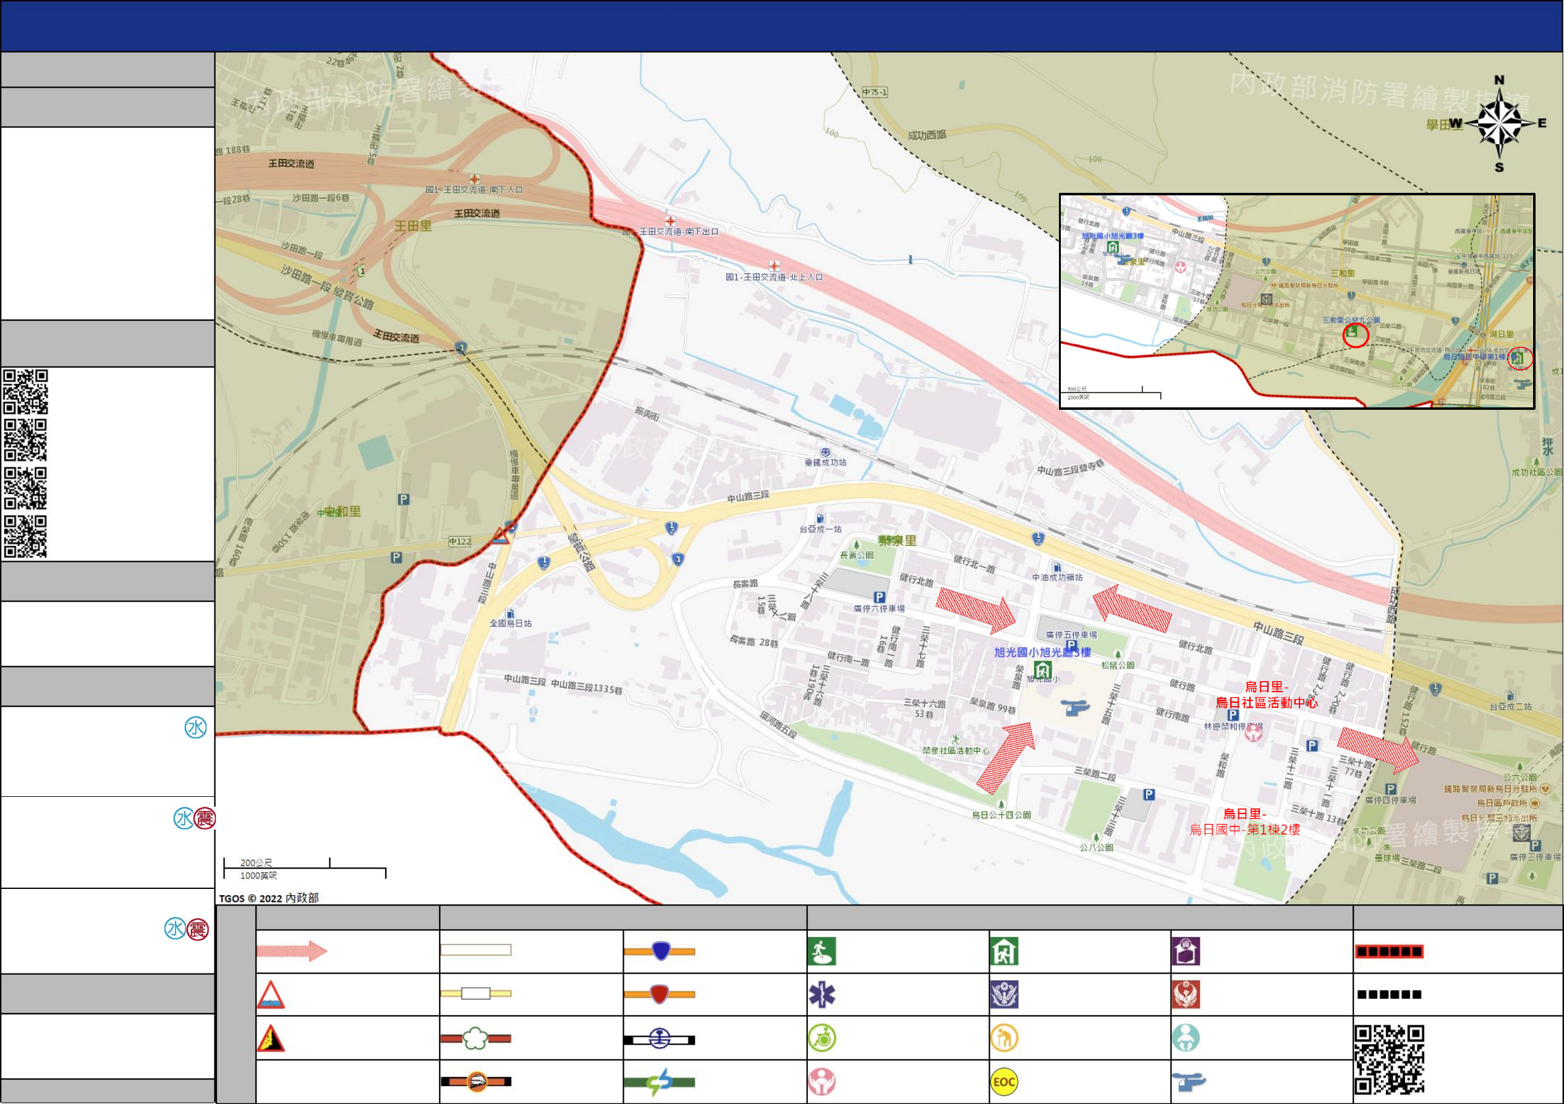Click the single blue 水 badge in left panel
This screenshot has width=1564, height=1104.
point(195,728)
